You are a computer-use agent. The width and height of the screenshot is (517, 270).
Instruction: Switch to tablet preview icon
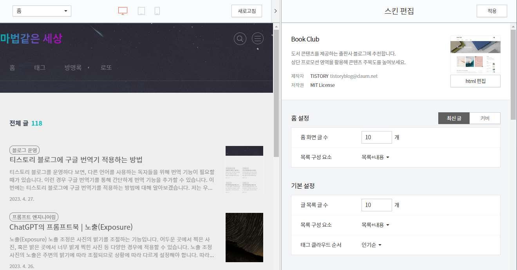click(x=141, y=11)
